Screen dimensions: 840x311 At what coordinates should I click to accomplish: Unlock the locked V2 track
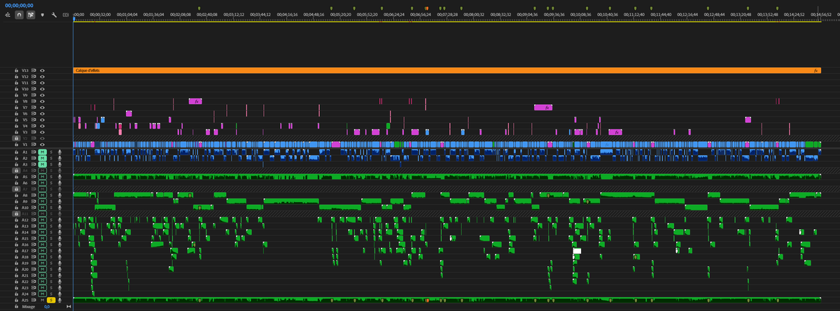[x=16, y=138]
